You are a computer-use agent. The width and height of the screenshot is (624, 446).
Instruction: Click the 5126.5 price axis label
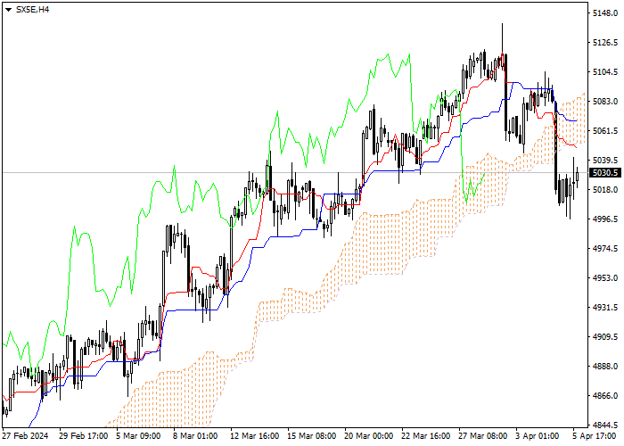tap(605, 43)
